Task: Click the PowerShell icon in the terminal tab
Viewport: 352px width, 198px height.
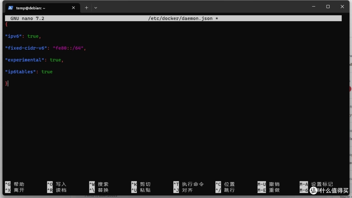Action: coord(10,8)
